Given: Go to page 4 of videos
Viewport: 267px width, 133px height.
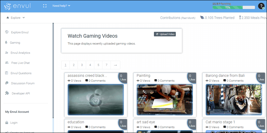Looking at the screenshot, I should tap(90, 65).
